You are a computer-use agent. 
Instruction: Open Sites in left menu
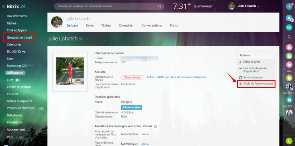(10, 59)
